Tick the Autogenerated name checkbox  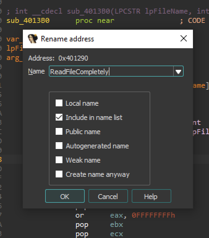pyautogui.click(x=59, y=146)
